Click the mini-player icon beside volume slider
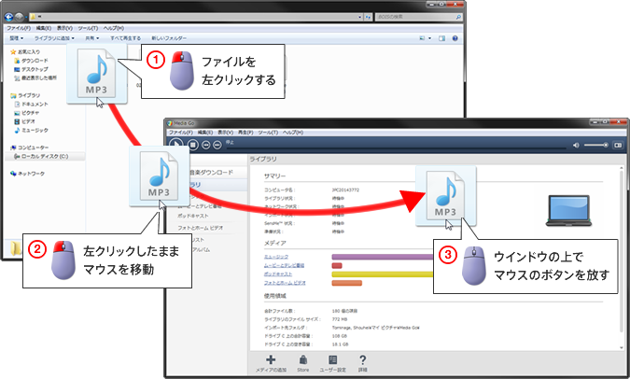The image size is (630, 379). pos(618,145)
